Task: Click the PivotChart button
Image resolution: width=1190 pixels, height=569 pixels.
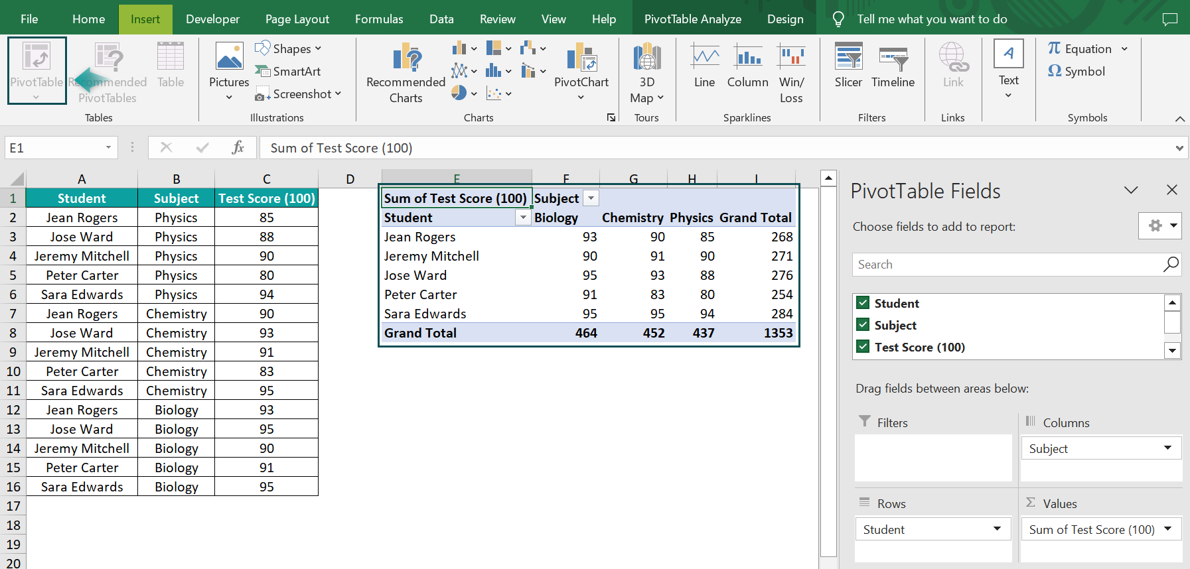Action: pos(581,72)
